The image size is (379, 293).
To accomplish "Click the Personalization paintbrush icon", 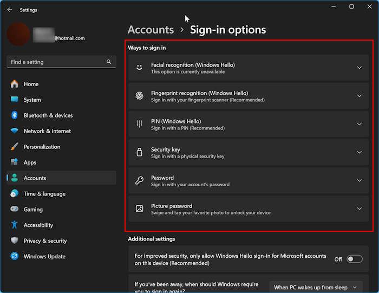I will coord(15,146).
